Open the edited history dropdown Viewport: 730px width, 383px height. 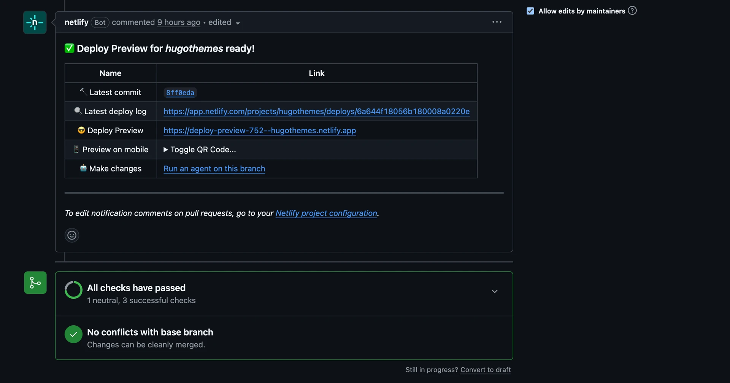(224, 22)
